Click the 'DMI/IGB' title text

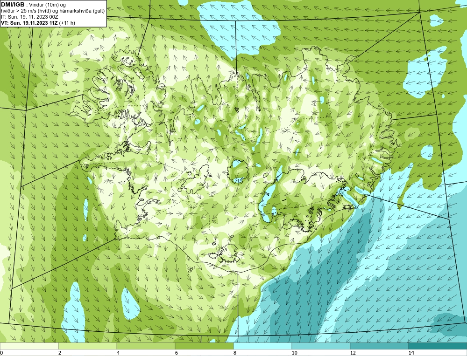13,5
